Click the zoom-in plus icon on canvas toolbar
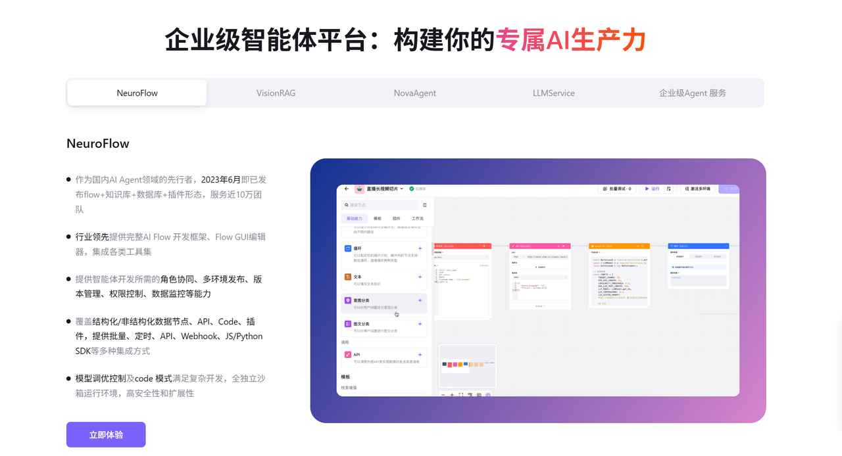The width and height of the screenshot is (842, 456). coord(452,395)
